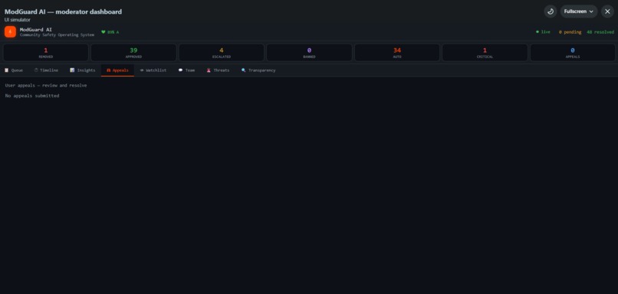Click the orange ModGuard AI lightning logo
618x294 pixels.
(10, 32)
